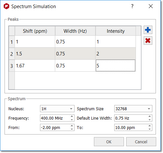
Task: Select shift cell with value 1.67
Action: (35, 66)
